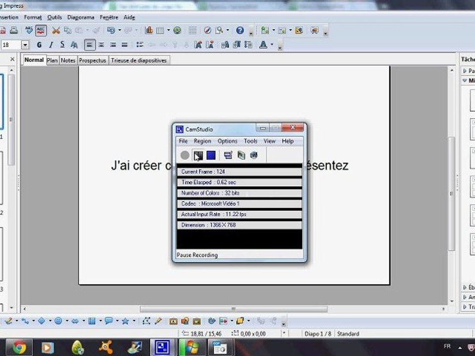The width and height of the screenshot is (475, 356).
Task: Select the callouts speech bubble tool
Action: click(x=108, y=321)
